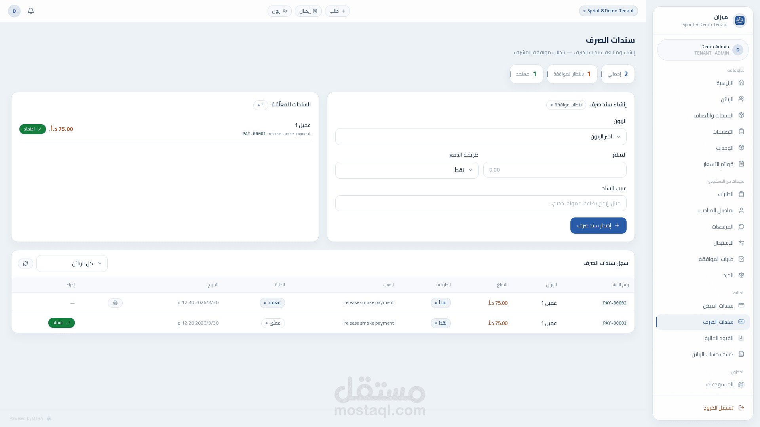
Task: Open the كل الزبائن filter dropdown
Action: pos(72,264)
